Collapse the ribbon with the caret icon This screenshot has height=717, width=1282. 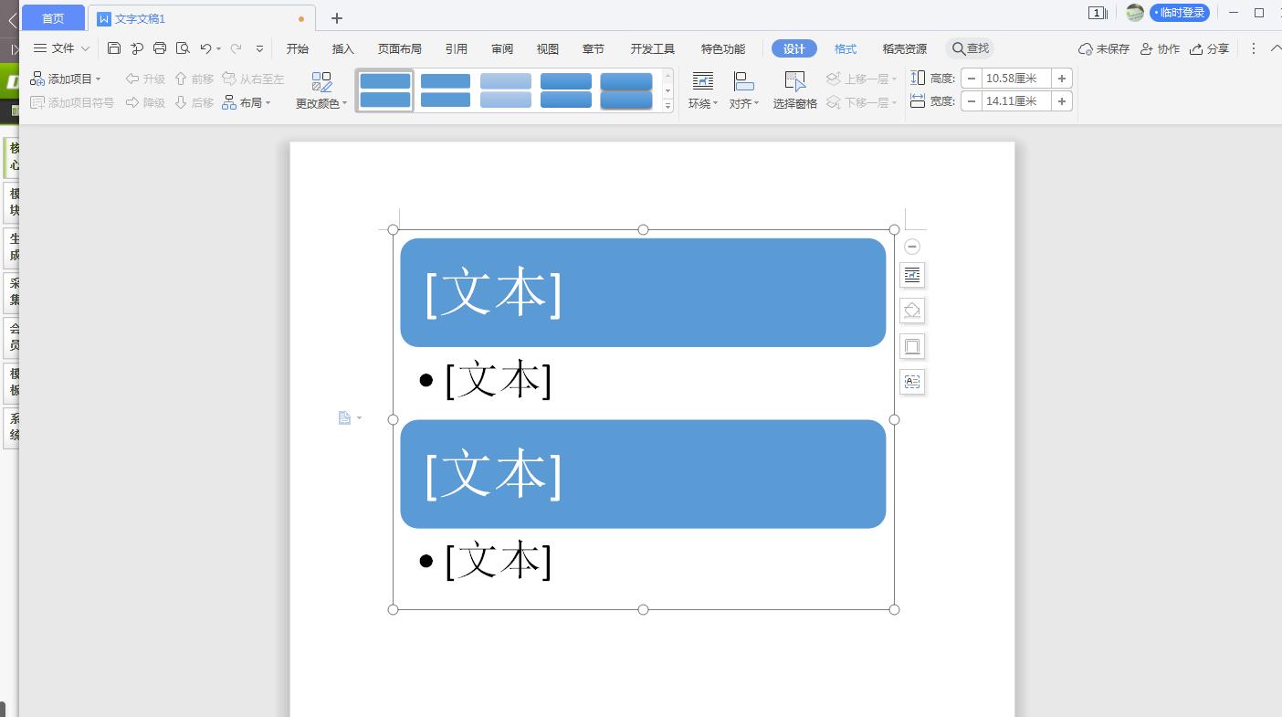tap(1275, 48)
